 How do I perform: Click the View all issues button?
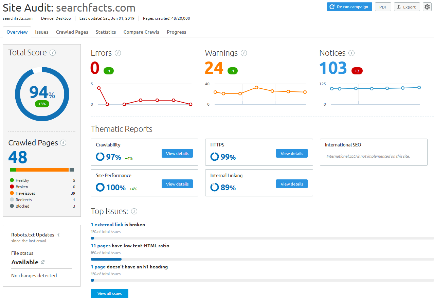(109, 294)
